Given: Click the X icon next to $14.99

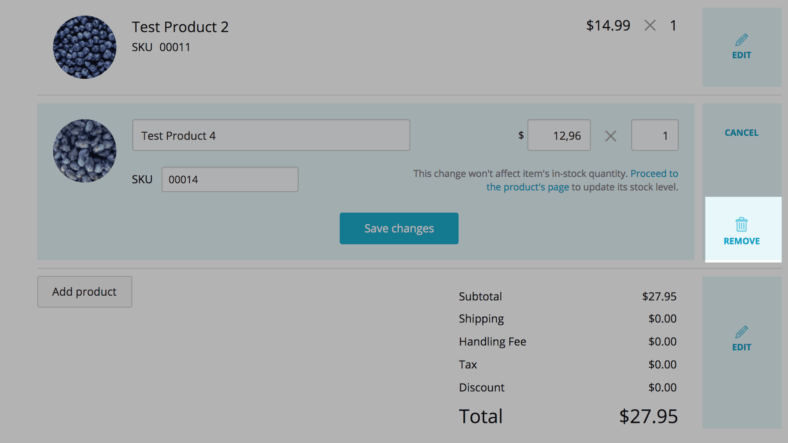Looking at the screenshot, I should pos(650,26).
